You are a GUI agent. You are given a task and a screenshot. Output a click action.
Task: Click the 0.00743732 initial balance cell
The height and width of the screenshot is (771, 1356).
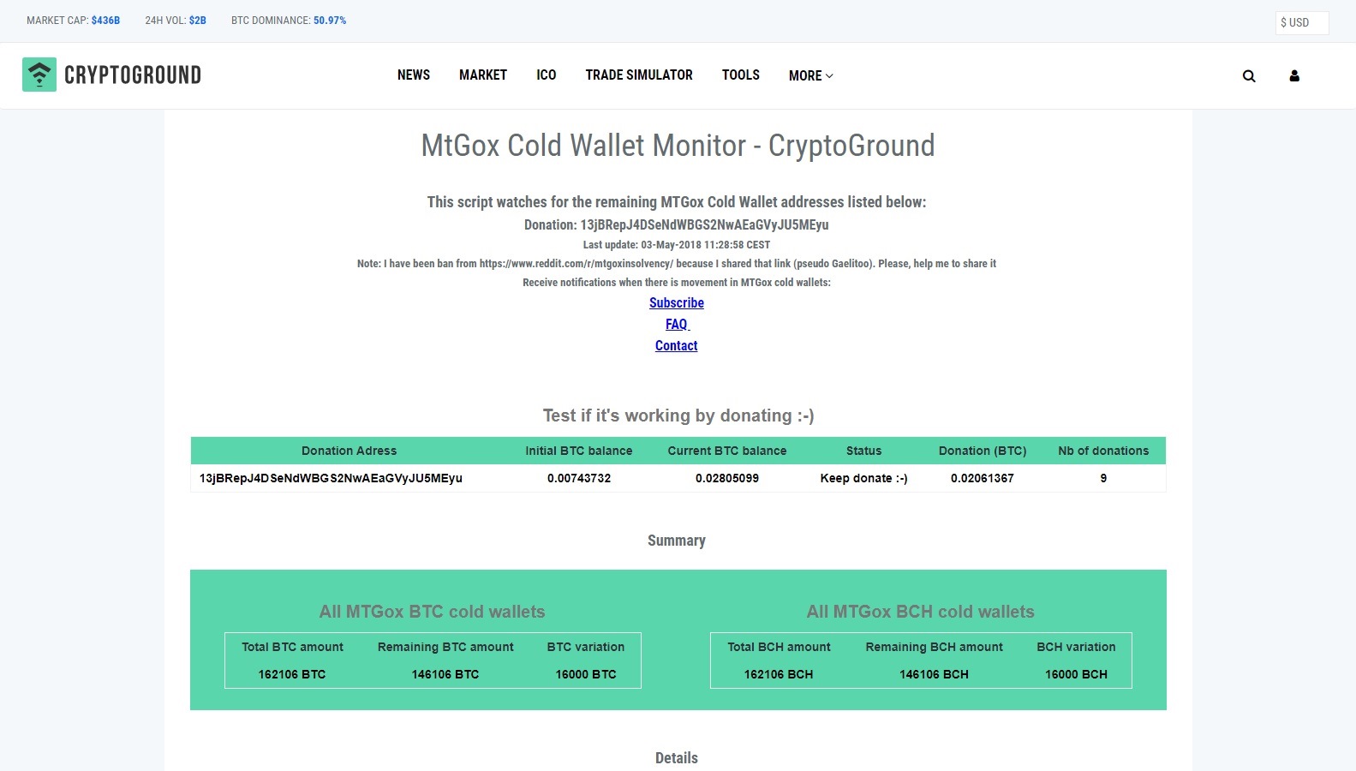pyautogui.click(x=579, y=478)
